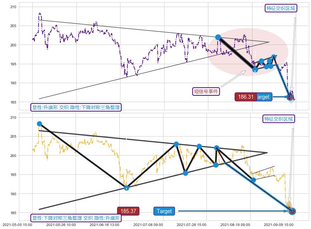Click the blue dot at flagpole bottom in upper chart
Image resolution: width=311 pixels, height=229 pixels.
(255, 69)
